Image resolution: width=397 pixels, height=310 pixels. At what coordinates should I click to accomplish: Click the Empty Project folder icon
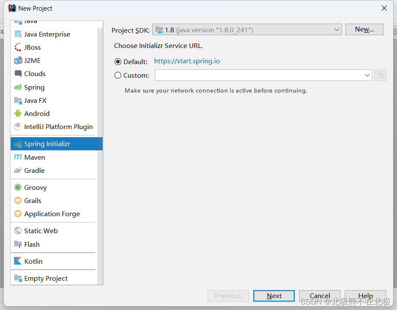pyautogui.click(x=18, y=278)
